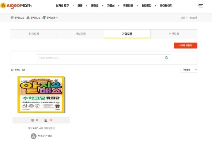Open 튜토리얼 menu

[128, 5]
